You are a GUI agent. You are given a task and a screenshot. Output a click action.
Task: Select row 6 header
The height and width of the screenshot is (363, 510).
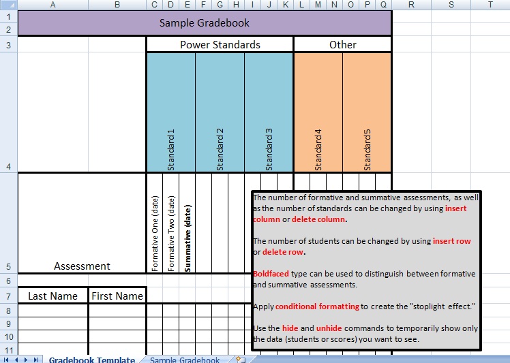[8, 281]
